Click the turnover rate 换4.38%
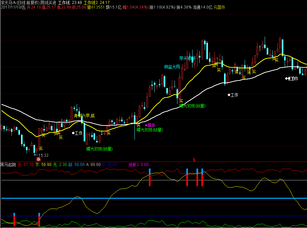 (x=184, y=8)
